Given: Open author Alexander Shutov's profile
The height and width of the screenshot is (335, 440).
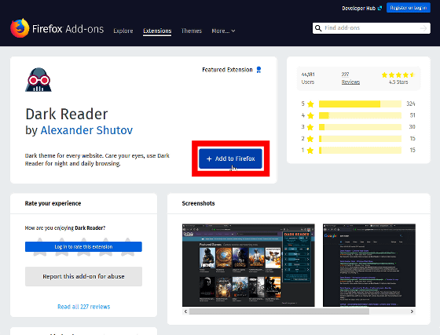Looking at the screenshot, I should 86,130.
